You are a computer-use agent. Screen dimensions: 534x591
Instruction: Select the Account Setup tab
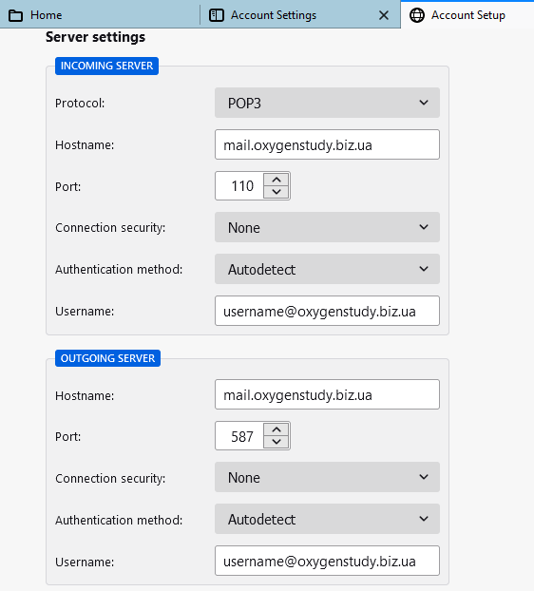coord(467,14)
